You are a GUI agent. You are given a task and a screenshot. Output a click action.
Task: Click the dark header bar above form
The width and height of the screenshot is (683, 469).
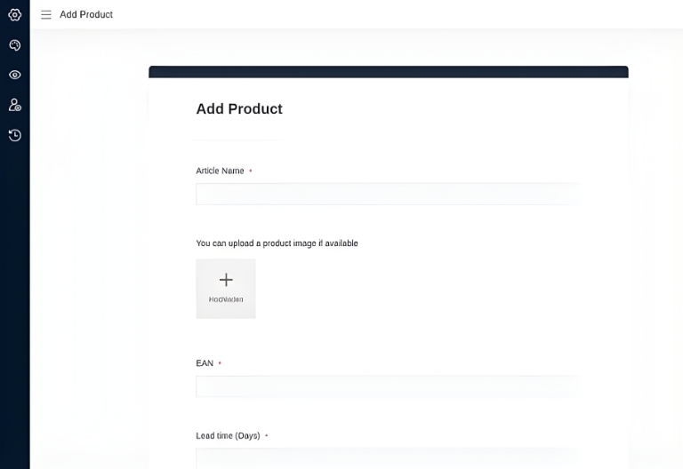tap(388, 72)
